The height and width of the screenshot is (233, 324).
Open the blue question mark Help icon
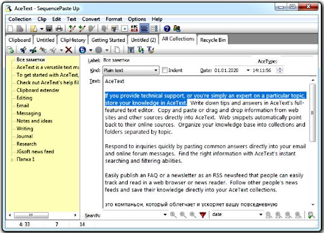click(167, 28)
